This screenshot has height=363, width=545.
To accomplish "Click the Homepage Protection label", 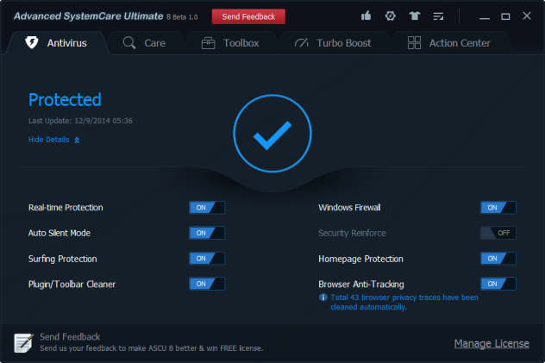I will point(360,259).
